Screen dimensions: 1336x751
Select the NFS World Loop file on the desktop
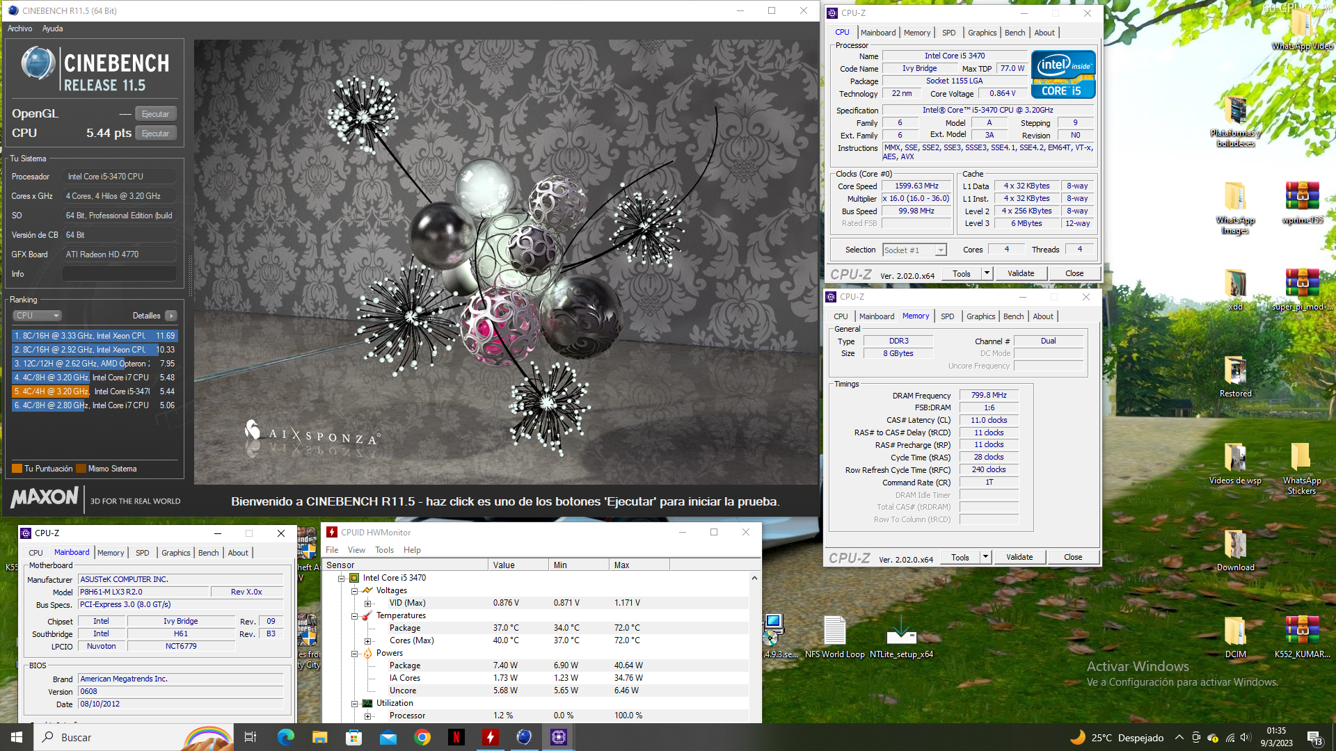pos(834,637)
